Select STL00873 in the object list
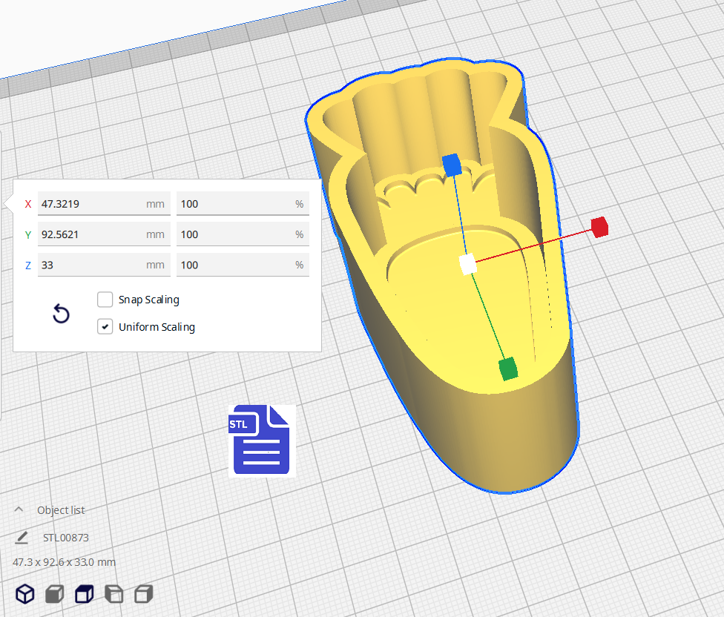The width and height of the screenshot is (724, 617). (66, 538)
